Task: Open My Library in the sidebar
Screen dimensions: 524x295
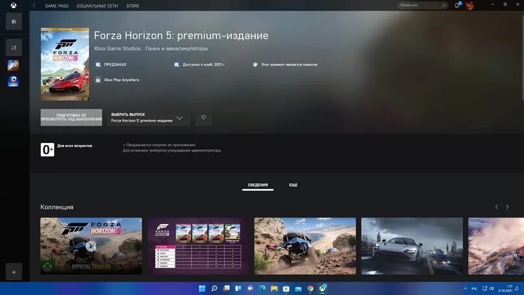Action: point(14,21)
